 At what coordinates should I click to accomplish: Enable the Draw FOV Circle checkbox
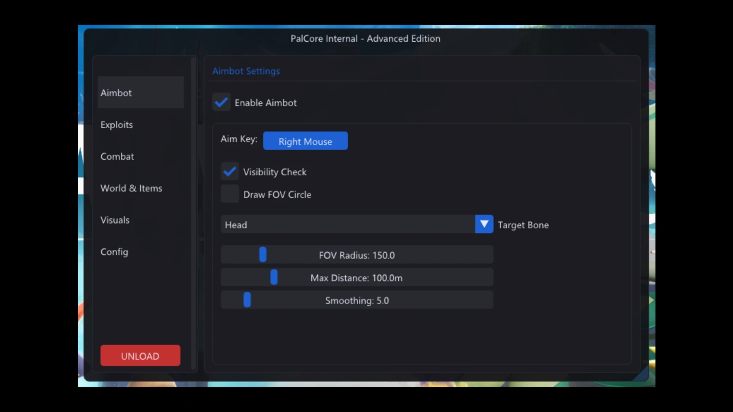(230, 194)
